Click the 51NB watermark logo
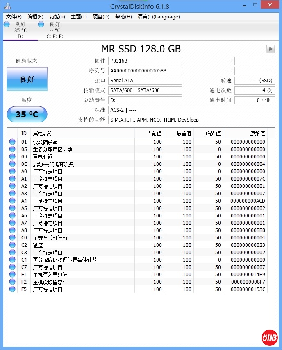Screen dimensions: 282x350 point(269,337)
